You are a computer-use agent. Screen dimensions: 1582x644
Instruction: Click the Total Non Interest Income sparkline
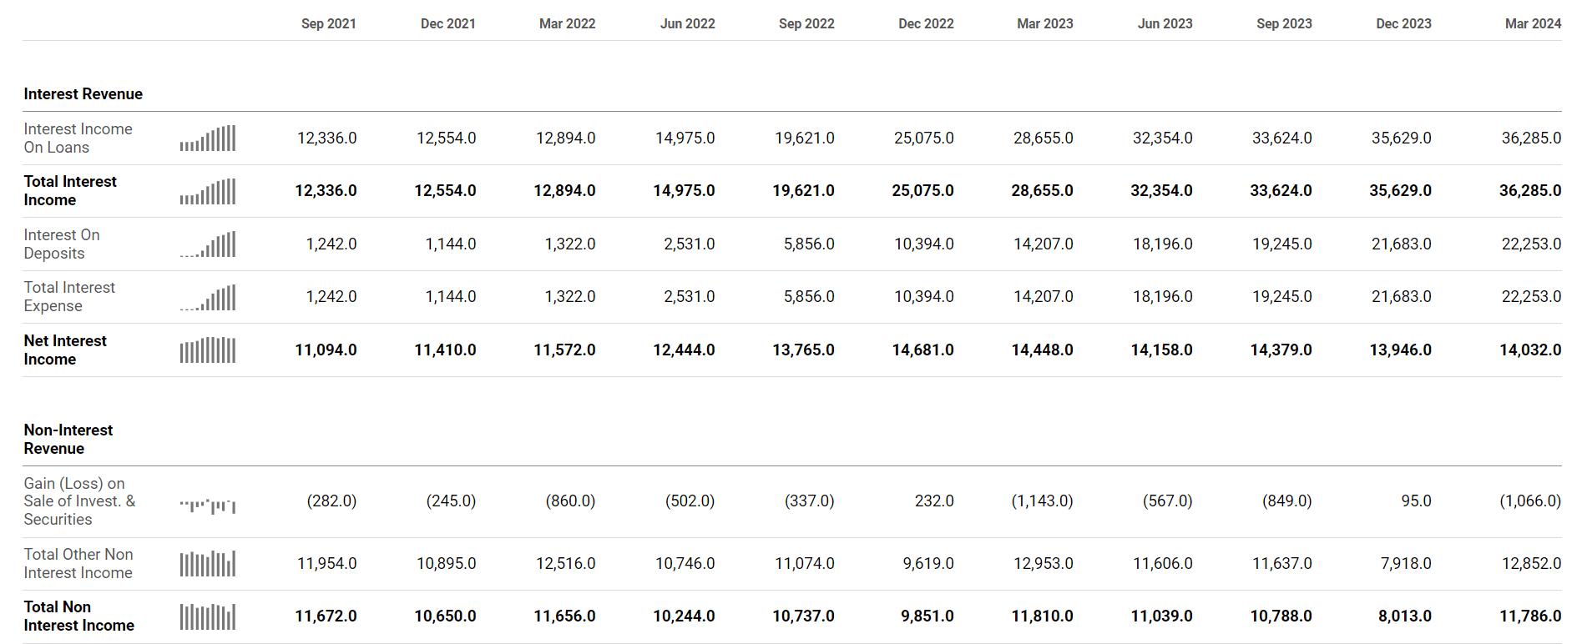[x=208, y=616]
